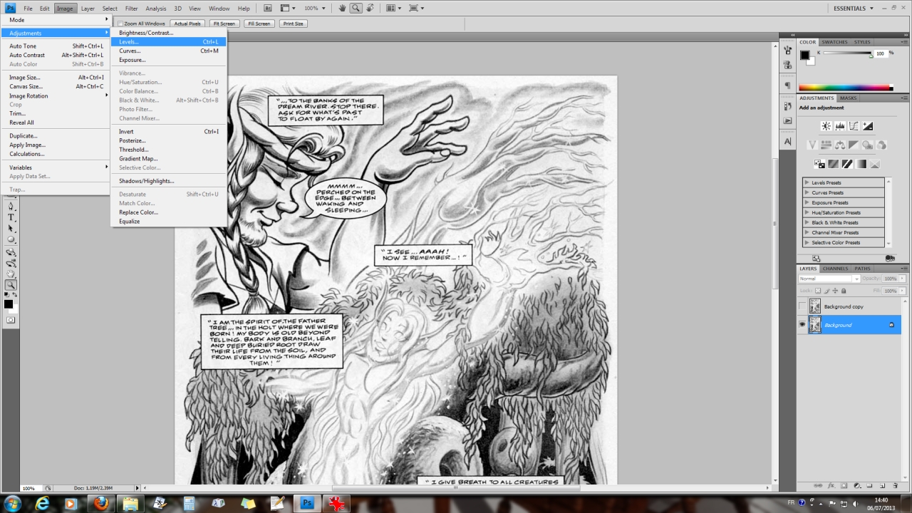The height and width of the screenshot is (513, 912).
Task: Show the Background copy layer
Action: [x=802, y=306]
